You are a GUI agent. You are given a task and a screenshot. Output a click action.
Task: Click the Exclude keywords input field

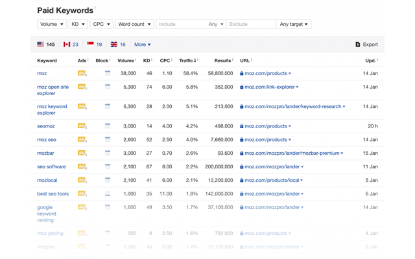250,24
